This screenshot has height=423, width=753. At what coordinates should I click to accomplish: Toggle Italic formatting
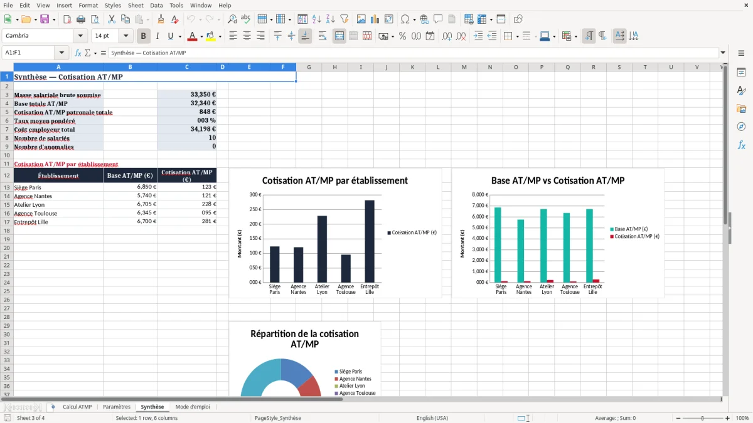click(x=157, y=36)
